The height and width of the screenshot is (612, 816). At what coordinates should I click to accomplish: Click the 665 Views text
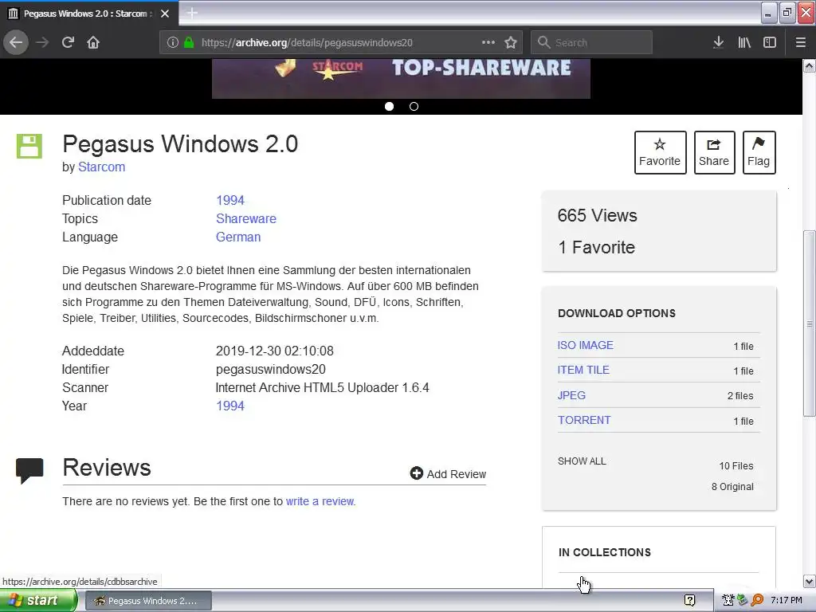click(x=598, y=215)
